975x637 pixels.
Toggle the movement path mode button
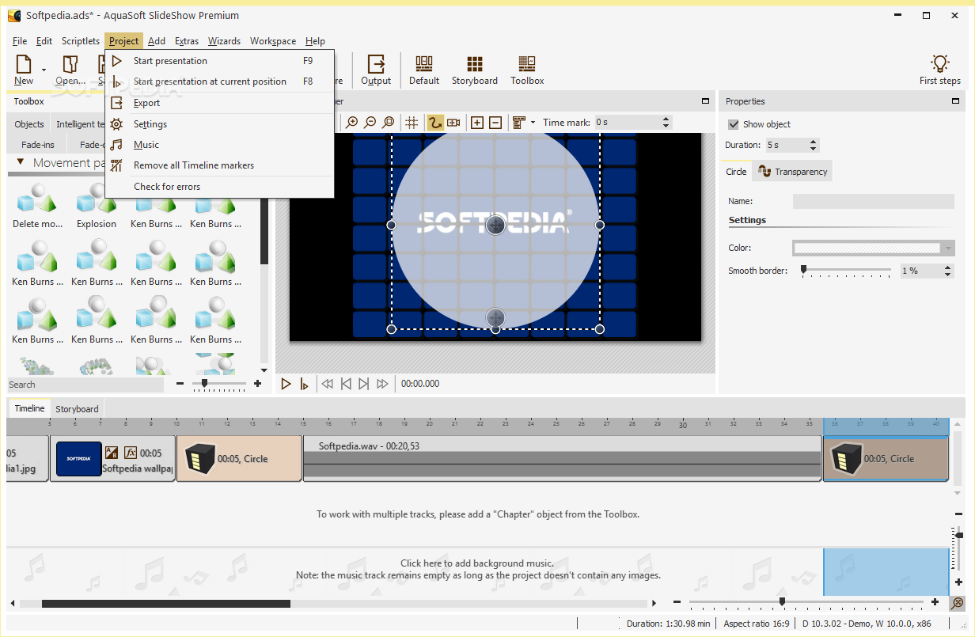pos(435,123)
